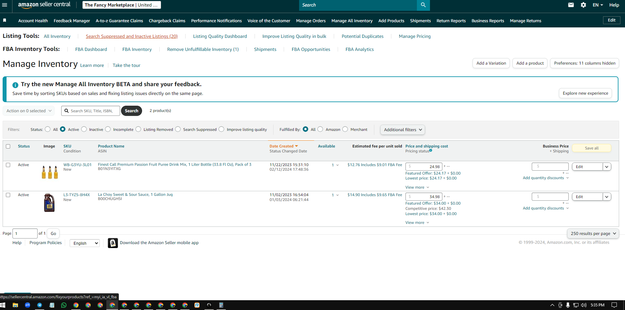The image size is (625, 310).
Task: Click the Add a product button
Action: [530, 63]
